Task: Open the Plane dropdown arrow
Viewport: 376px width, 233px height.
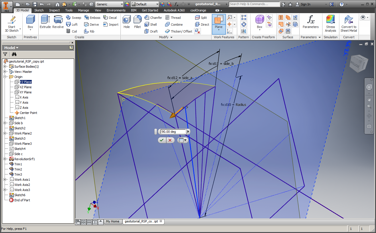Action: pyautogui.click(x=219, y=30)
